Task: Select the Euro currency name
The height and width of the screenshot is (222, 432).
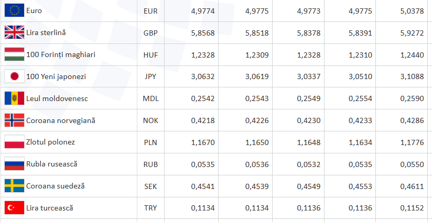Action: click(34, 10)
